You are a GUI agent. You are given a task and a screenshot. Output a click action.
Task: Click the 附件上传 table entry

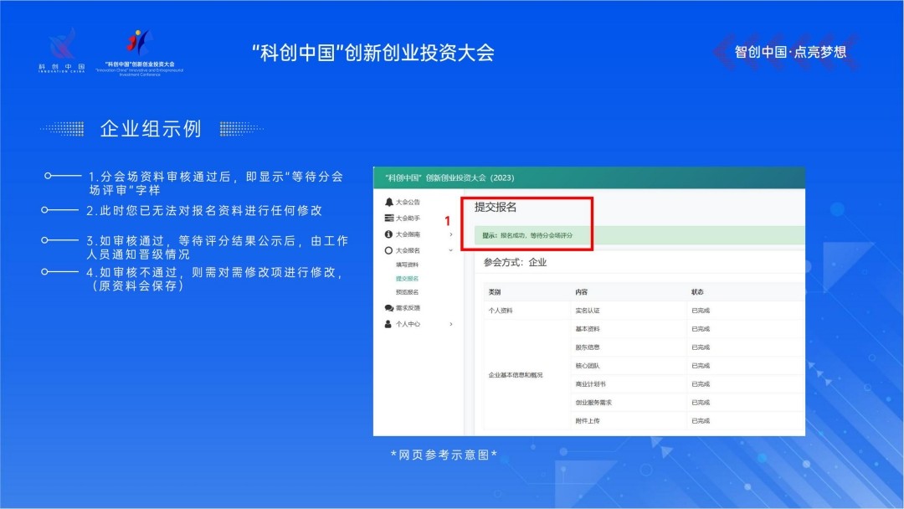point(588,421)
